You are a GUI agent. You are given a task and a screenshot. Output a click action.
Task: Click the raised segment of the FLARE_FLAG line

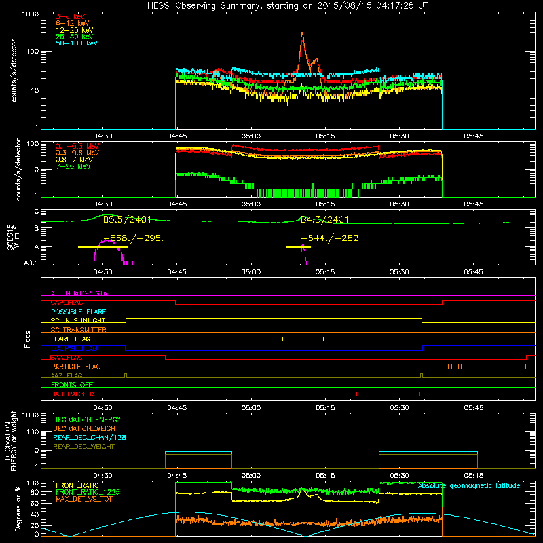click(x=303, y=337)
